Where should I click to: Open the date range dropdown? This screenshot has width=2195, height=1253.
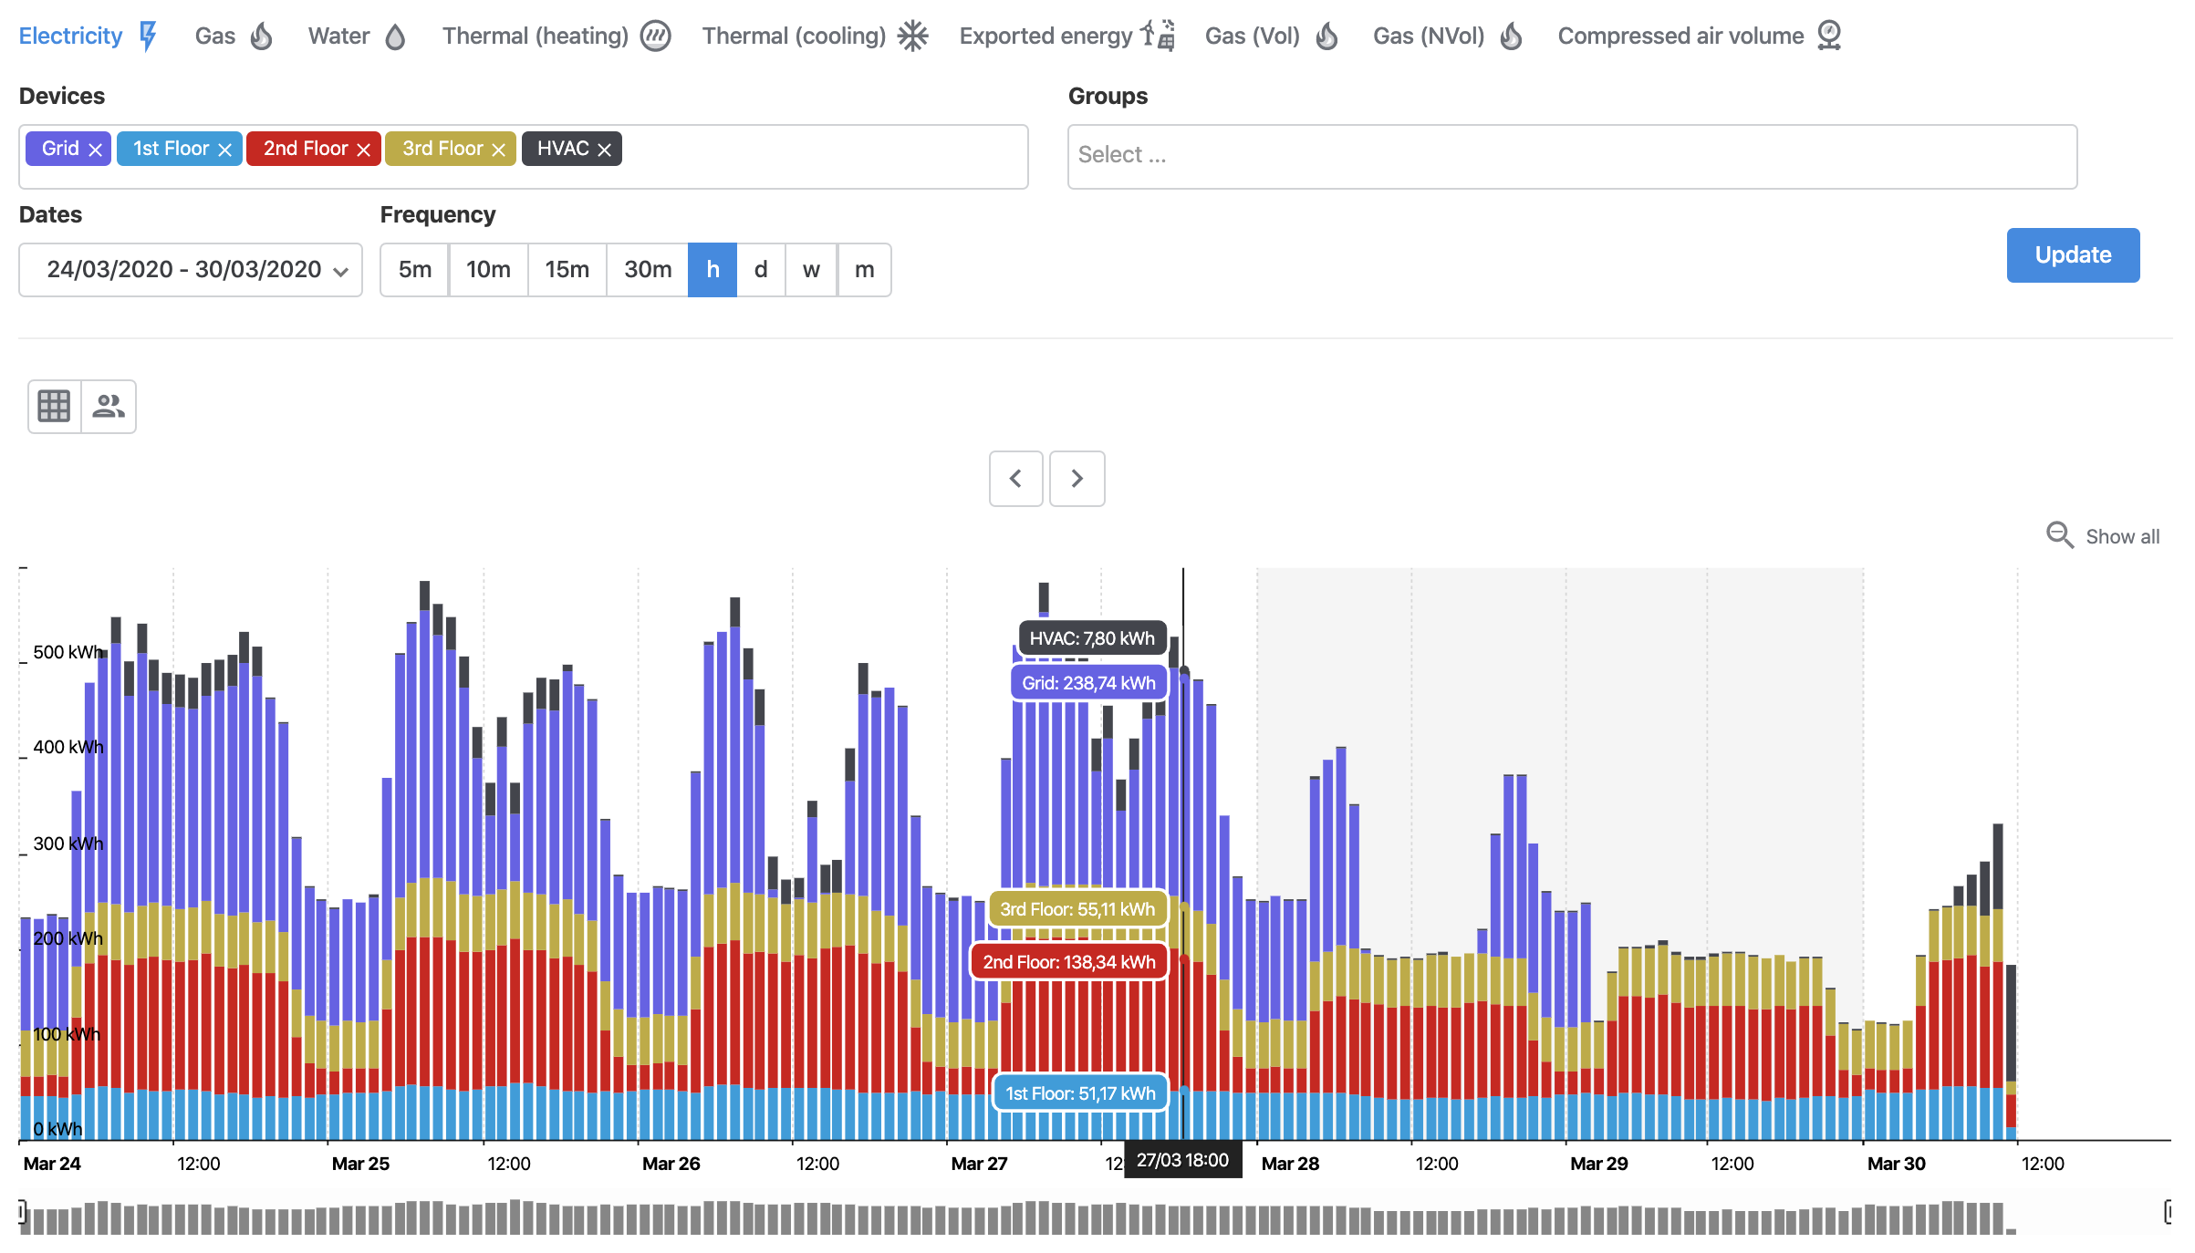(x=191, y=270)
